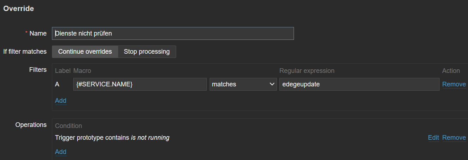Viewport: 468px width, 160px height.
Task: Choose the Stop processing option
Action: click(x=147, y=52)
